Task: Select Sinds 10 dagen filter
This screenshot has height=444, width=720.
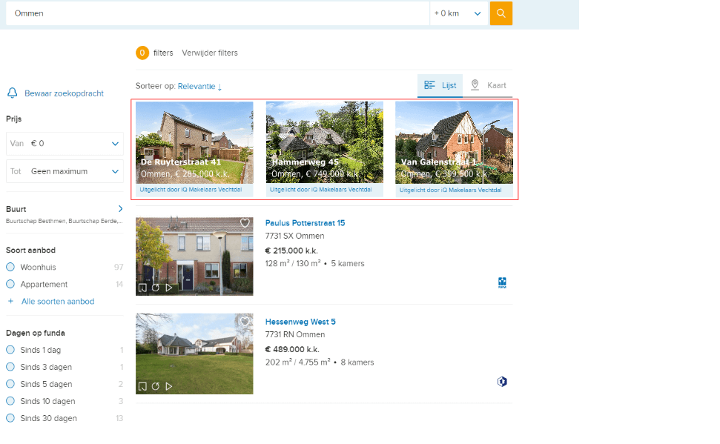Action: [10, 400]
